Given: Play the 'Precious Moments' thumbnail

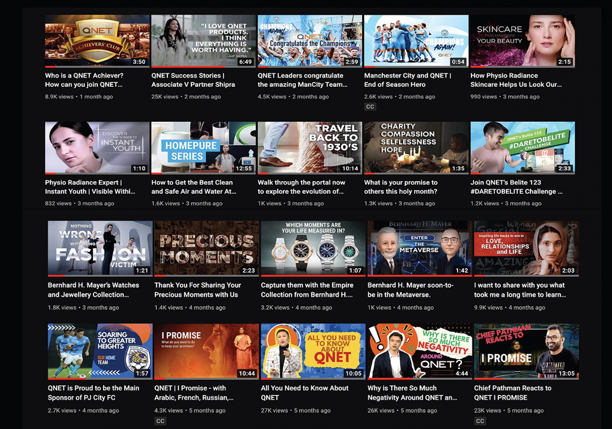Looking at the screenshot, I should (x=207, y=249).
